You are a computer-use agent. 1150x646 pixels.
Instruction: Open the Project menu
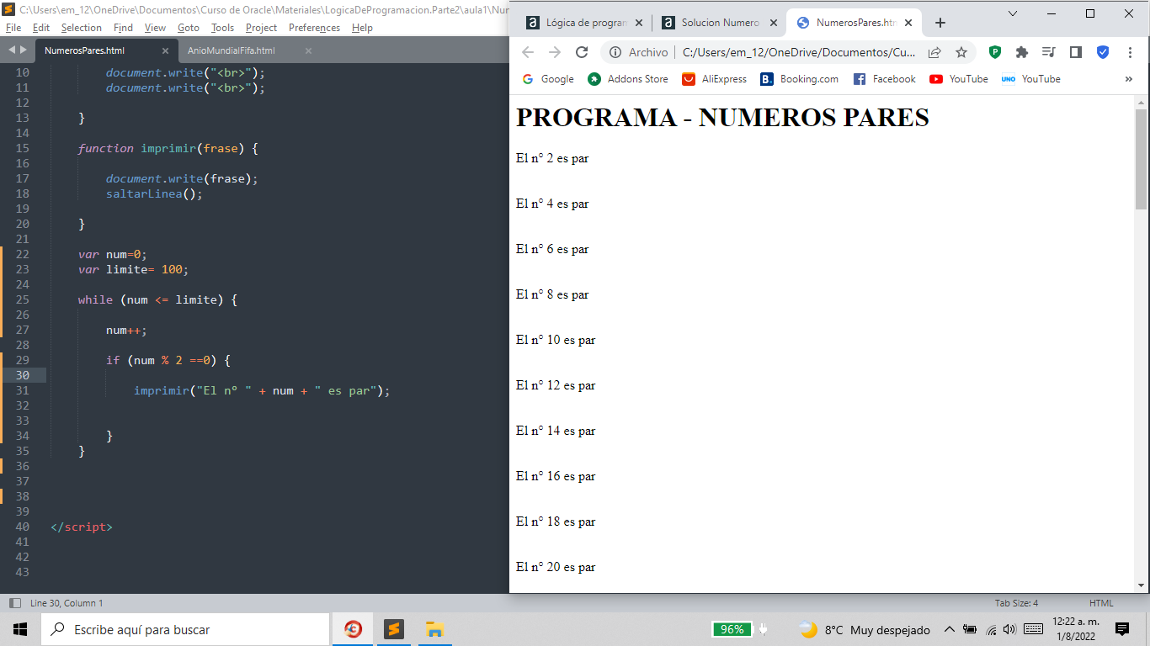[262, 28]
